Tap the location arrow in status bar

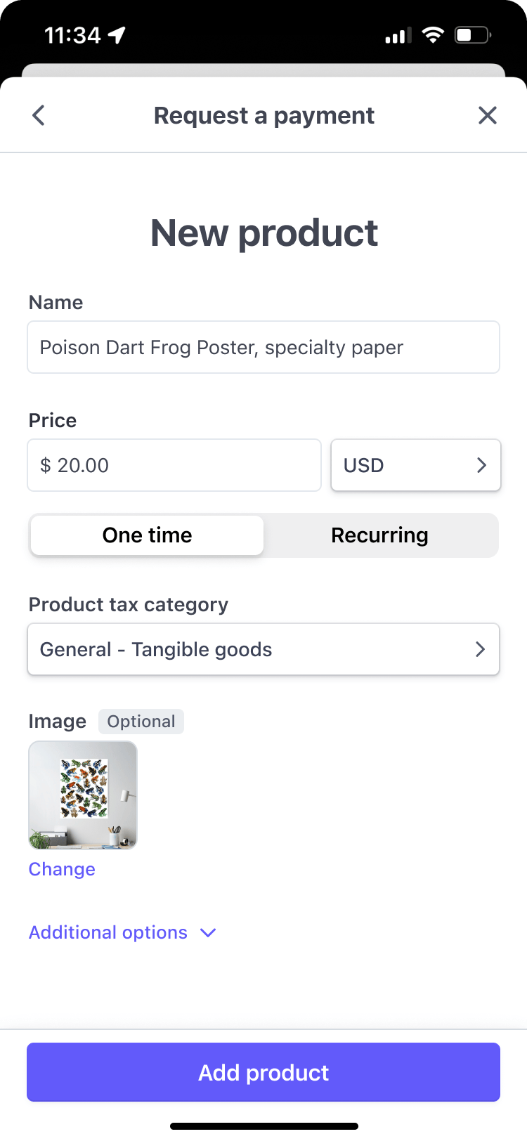(x=117, y=35)
